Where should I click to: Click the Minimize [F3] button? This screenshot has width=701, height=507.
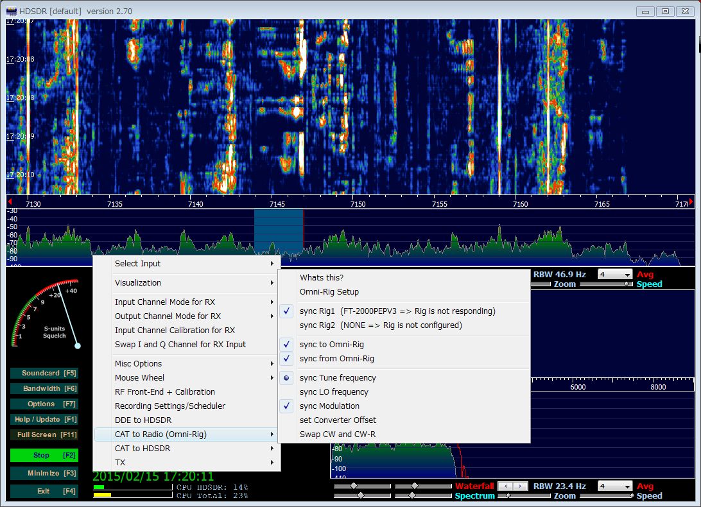click(44, 473)
